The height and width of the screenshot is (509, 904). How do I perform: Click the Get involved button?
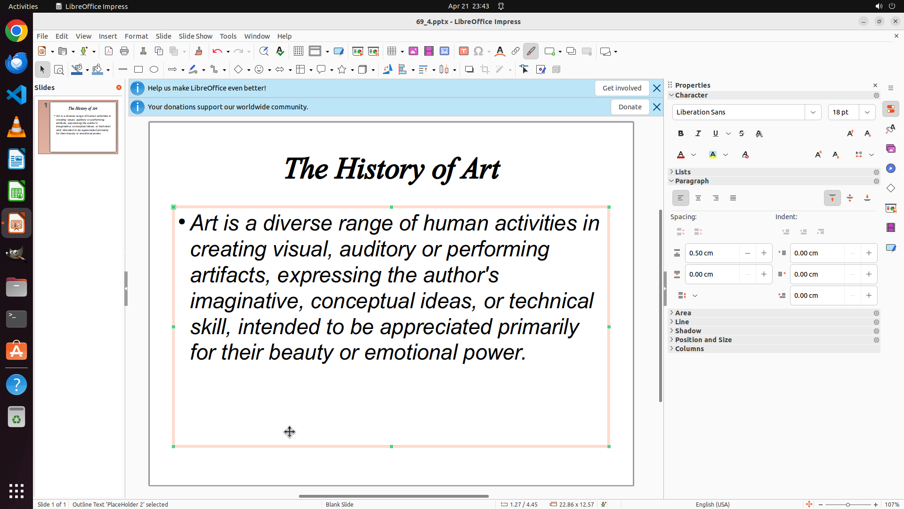coord(621,88)
